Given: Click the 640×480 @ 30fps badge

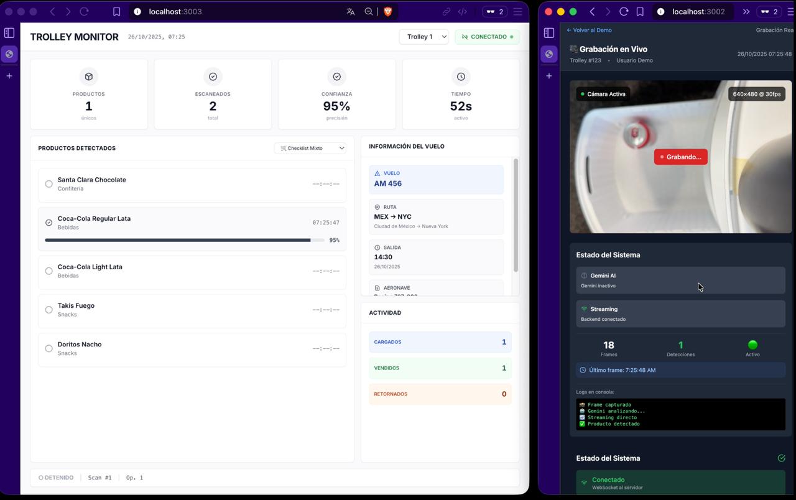Looking at the screenshot, I should point(756,94).
